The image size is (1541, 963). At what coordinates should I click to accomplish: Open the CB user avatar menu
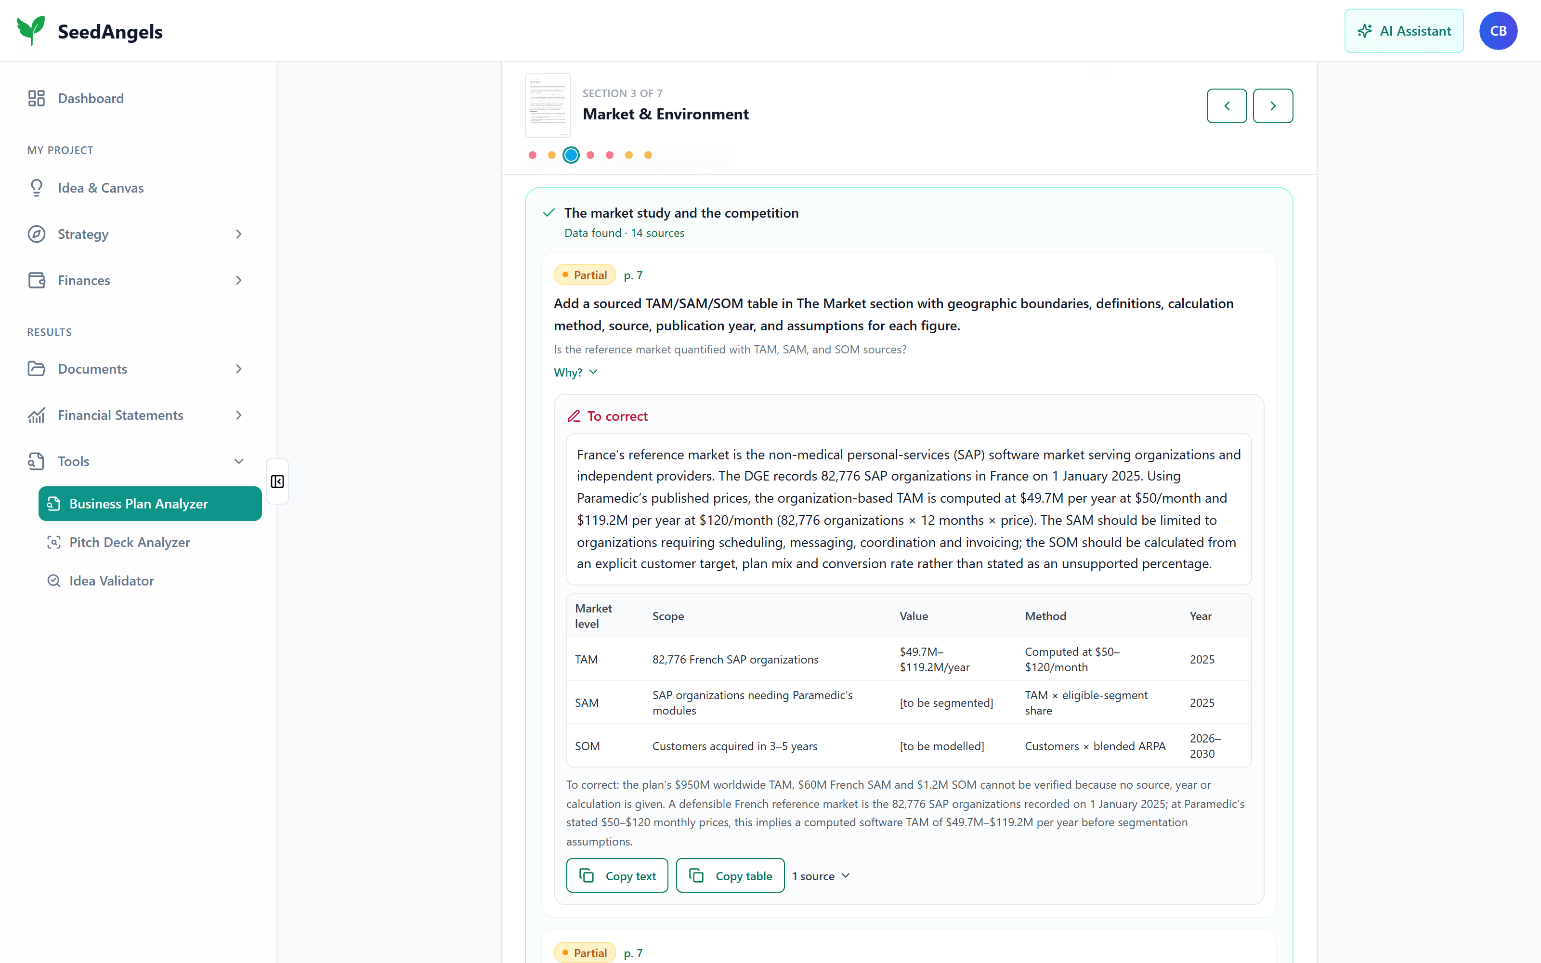tap(1498, 30)
